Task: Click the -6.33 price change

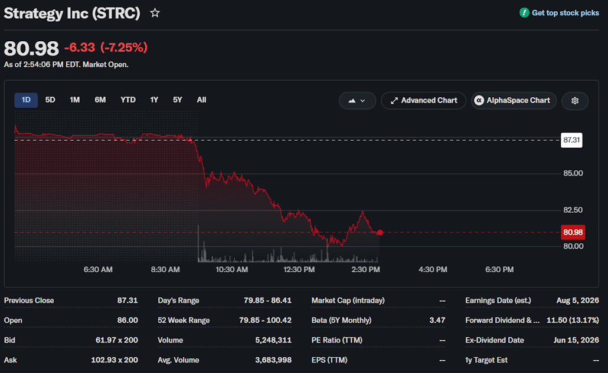Action: (x=80, y=47)
